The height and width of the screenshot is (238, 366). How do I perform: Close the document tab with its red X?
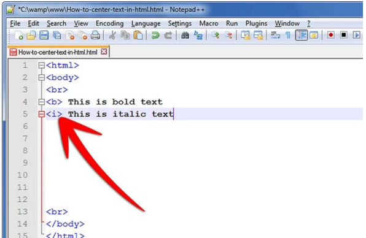click(104, 52)
